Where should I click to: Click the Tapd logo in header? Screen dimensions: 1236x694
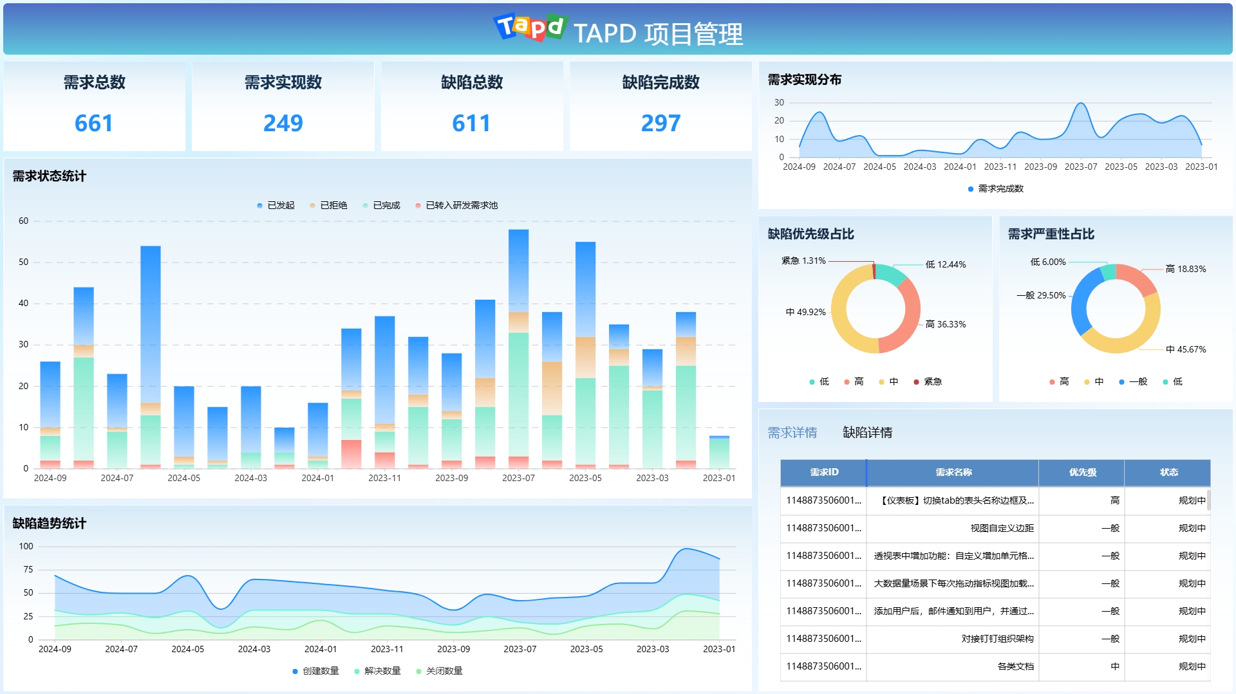(530, 28)
